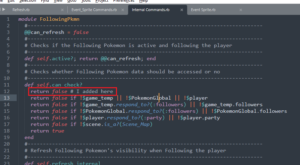Screen dimensions: 300x165
Task: Switch to the Refresh.rb tab
Action: click(x=24, y=10)
